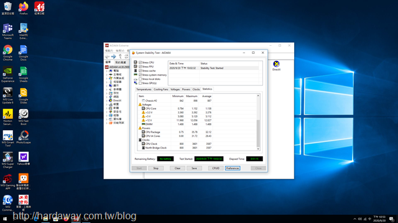Viewport: 398px width, 223px height.
Task: Click the statistics list scrollbar up arrow
Action: point(258,95)
